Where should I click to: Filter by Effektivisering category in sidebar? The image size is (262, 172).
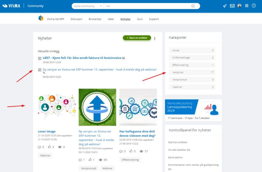point(192,65)
